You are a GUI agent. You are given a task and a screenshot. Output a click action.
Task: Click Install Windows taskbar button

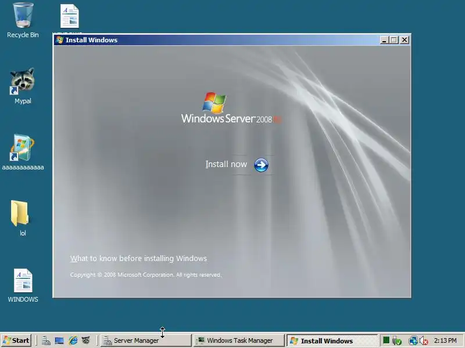click(x=332, y=341)
